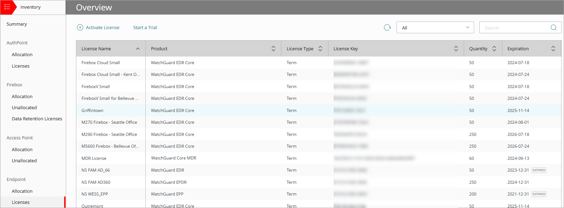Click into the Search input field

pyautogui.click(x=513, y=28)
